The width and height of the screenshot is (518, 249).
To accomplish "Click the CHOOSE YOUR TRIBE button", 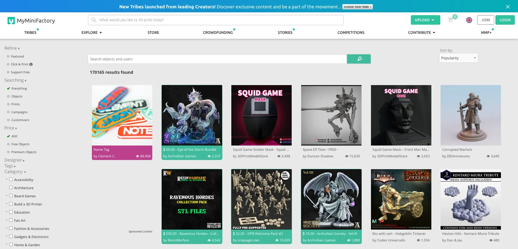I will (x=358, y=7).
